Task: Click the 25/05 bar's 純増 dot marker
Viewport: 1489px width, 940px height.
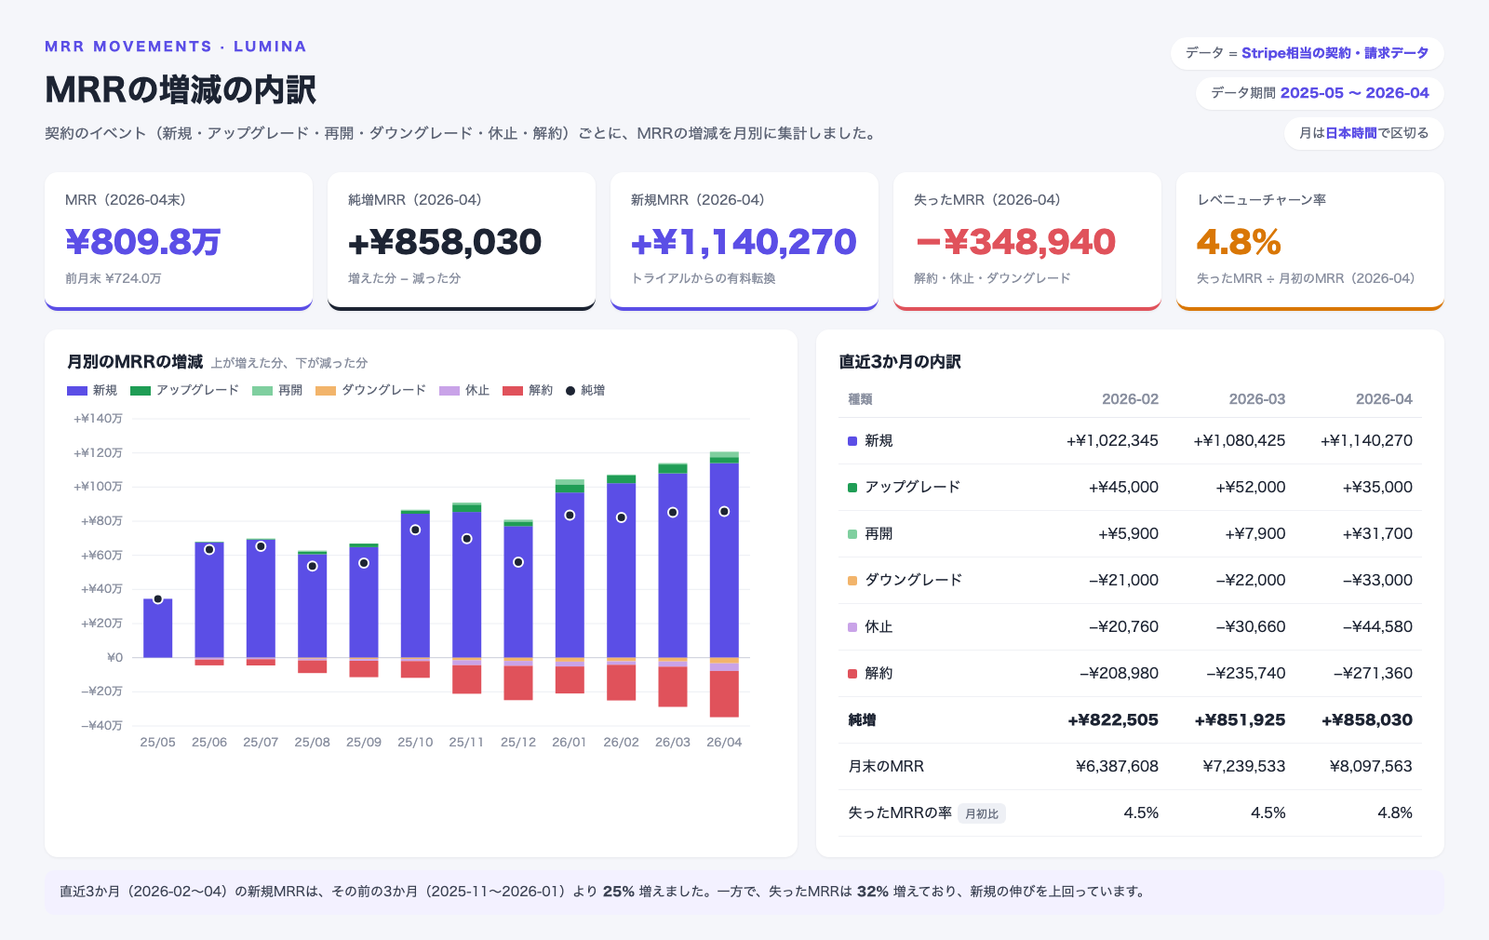Action: pos(158,599)
